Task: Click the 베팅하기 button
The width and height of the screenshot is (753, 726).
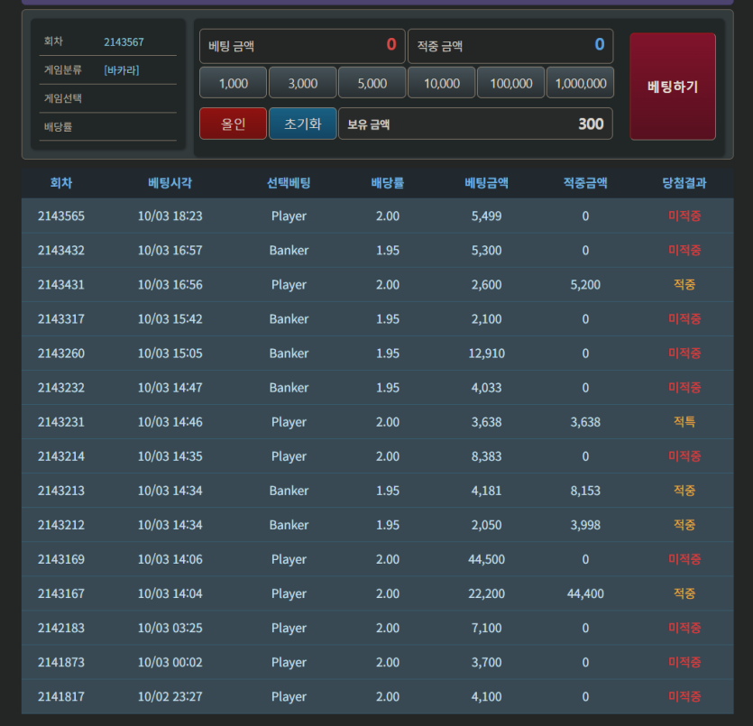Action: coord(673,87)
